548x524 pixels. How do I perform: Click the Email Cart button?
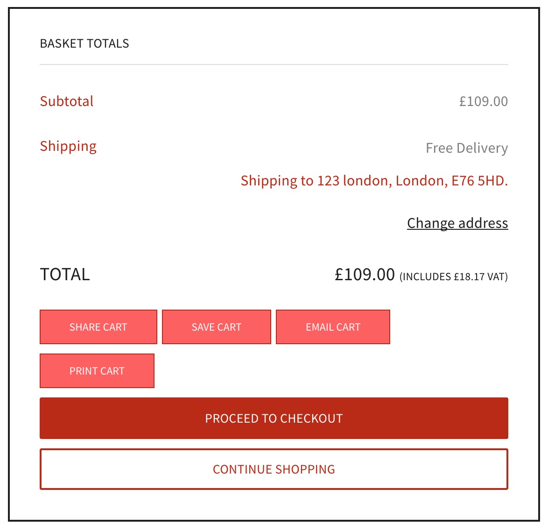click(333, 327)
